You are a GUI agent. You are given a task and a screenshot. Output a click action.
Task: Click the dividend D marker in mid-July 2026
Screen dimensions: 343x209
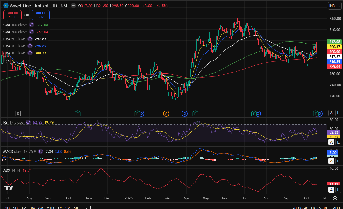(258, 114)
